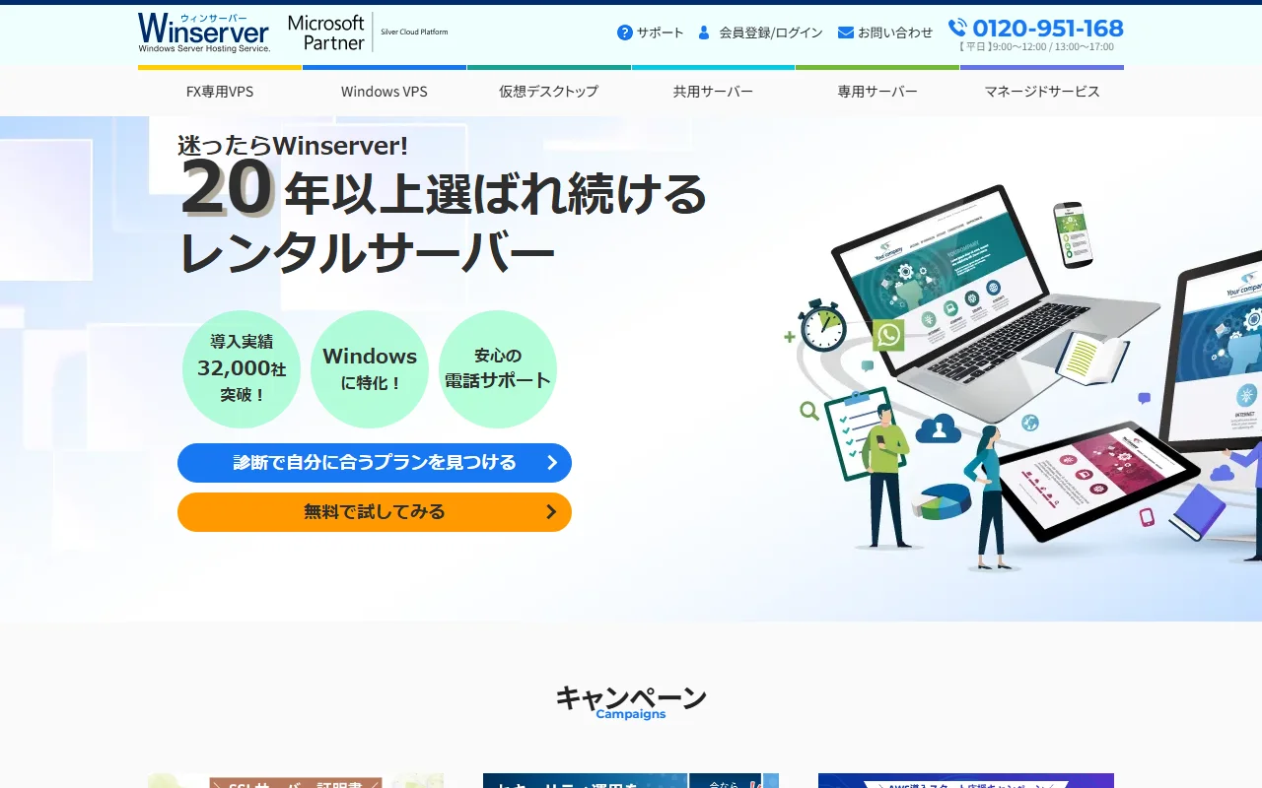The width and height of the screenshot is (1262, 788).
Task: Open the マネージドサービス menu
Action: (x=1042, y=92)
